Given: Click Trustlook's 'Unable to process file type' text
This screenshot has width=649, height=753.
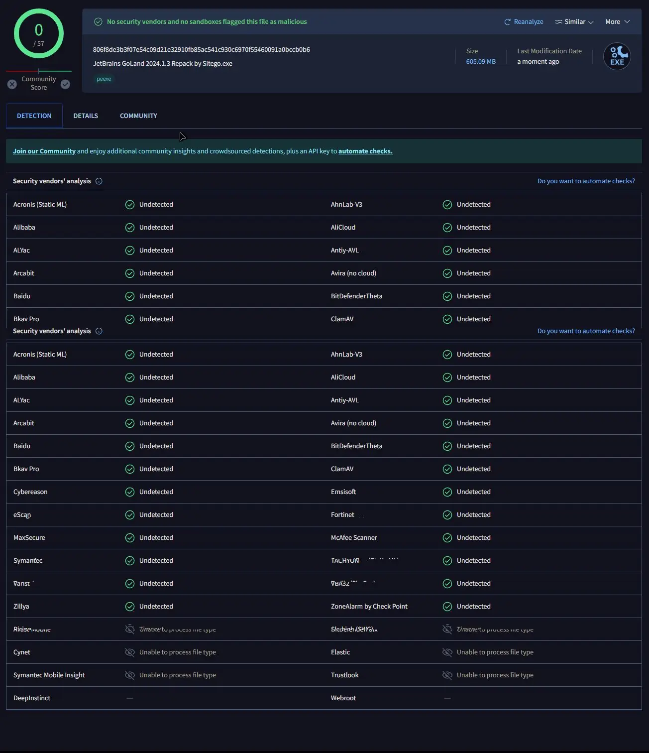Looking at the screenshot, I should [495, 675].
